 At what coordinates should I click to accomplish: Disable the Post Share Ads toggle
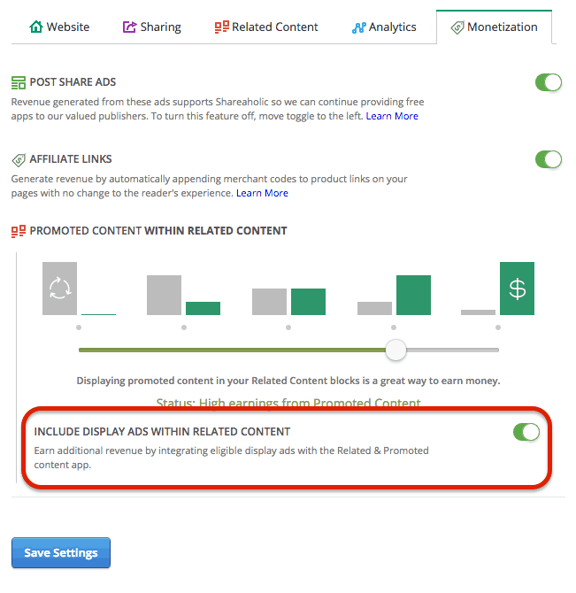tap(548, 82)
